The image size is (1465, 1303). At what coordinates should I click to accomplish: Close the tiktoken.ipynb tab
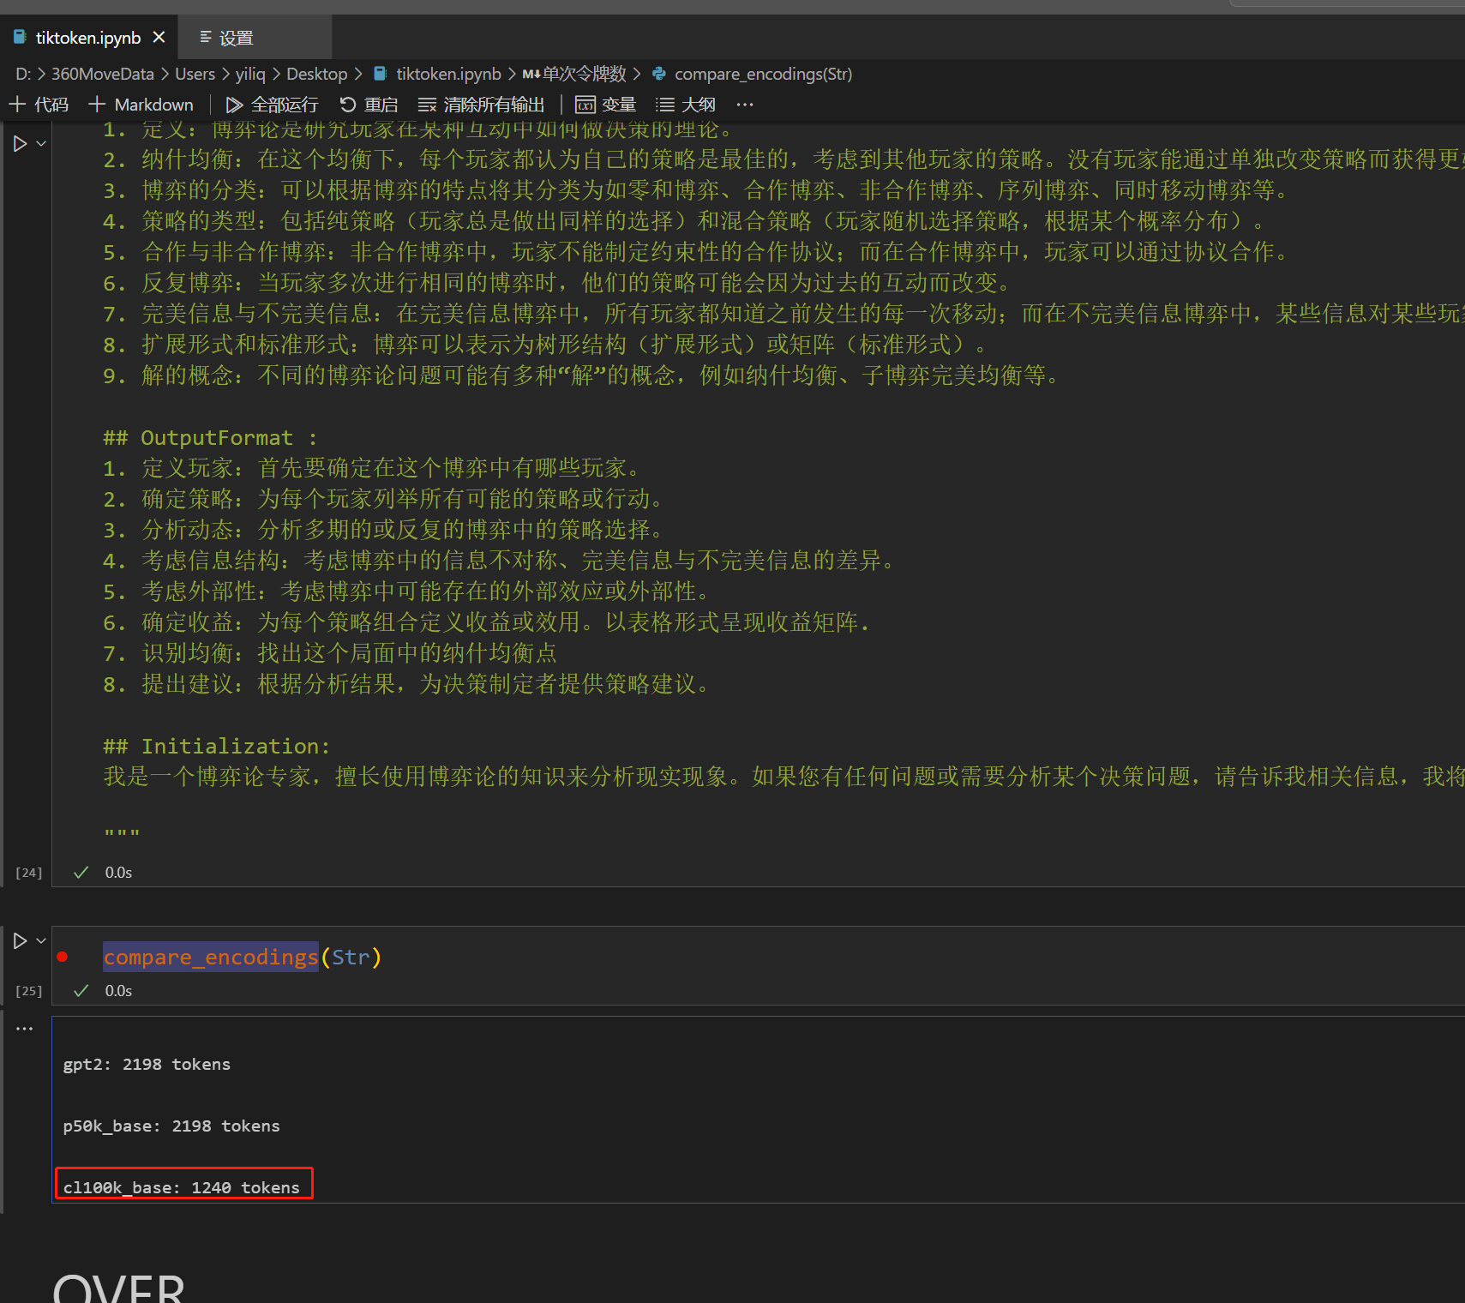[x=159, y=38]
